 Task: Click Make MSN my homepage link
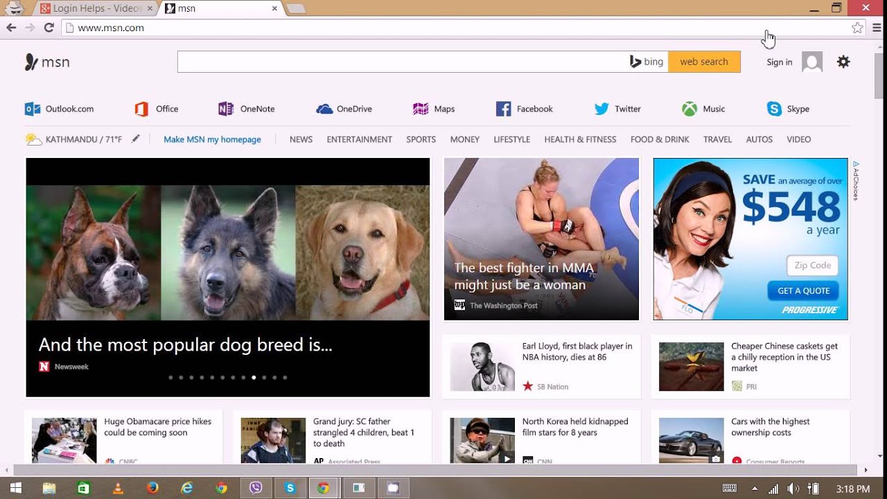coord(212,139)
